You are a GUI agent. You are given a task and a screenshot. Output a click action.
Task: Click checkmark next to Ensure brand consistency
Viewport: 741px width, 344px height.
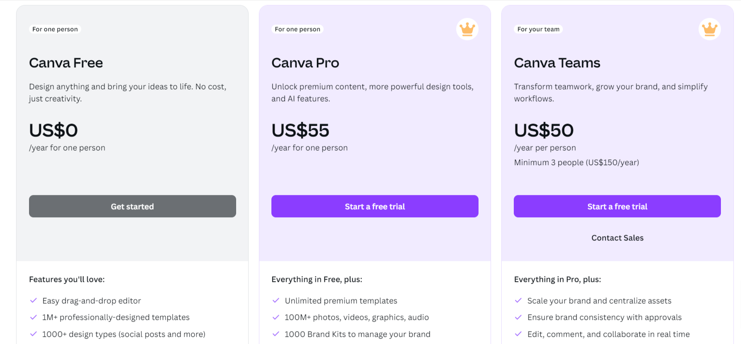[518, 317]
